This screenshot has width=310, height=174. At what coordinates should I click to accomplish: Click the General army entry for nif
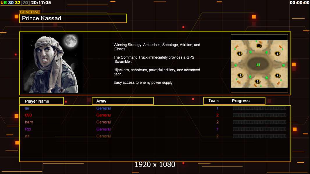104,136
